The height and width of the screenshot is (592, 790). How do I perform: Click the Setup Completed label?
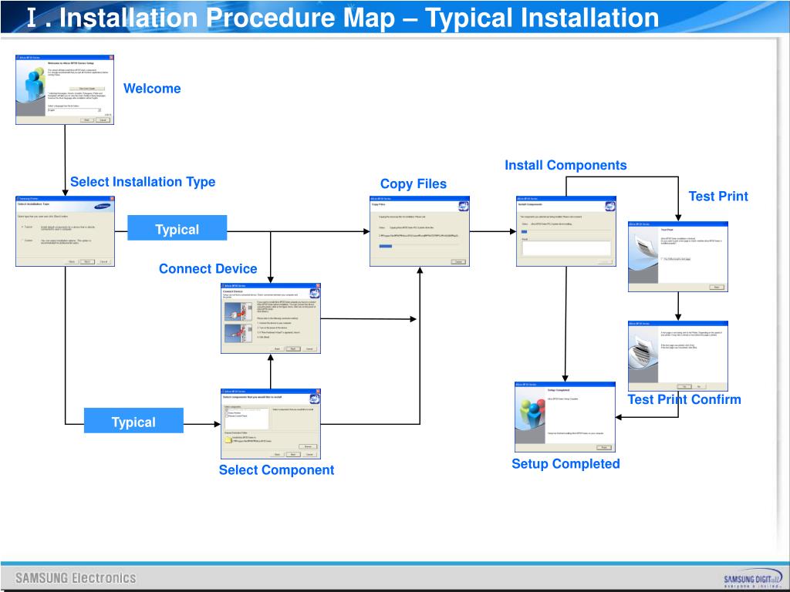coord(565,464)
